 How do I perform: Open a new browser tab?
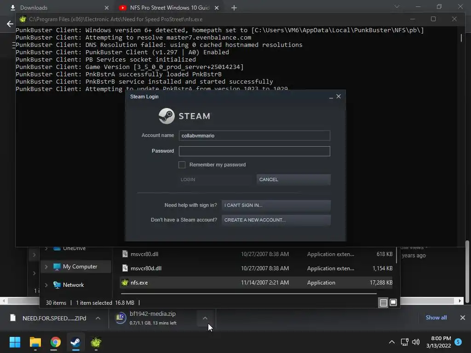(234, 8)
